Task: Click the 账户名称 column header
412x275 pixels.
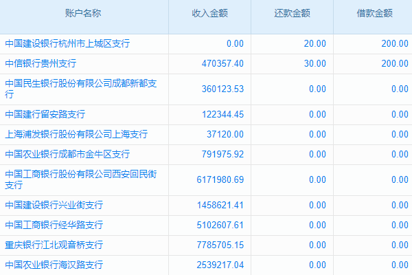Action: point(84,13)
